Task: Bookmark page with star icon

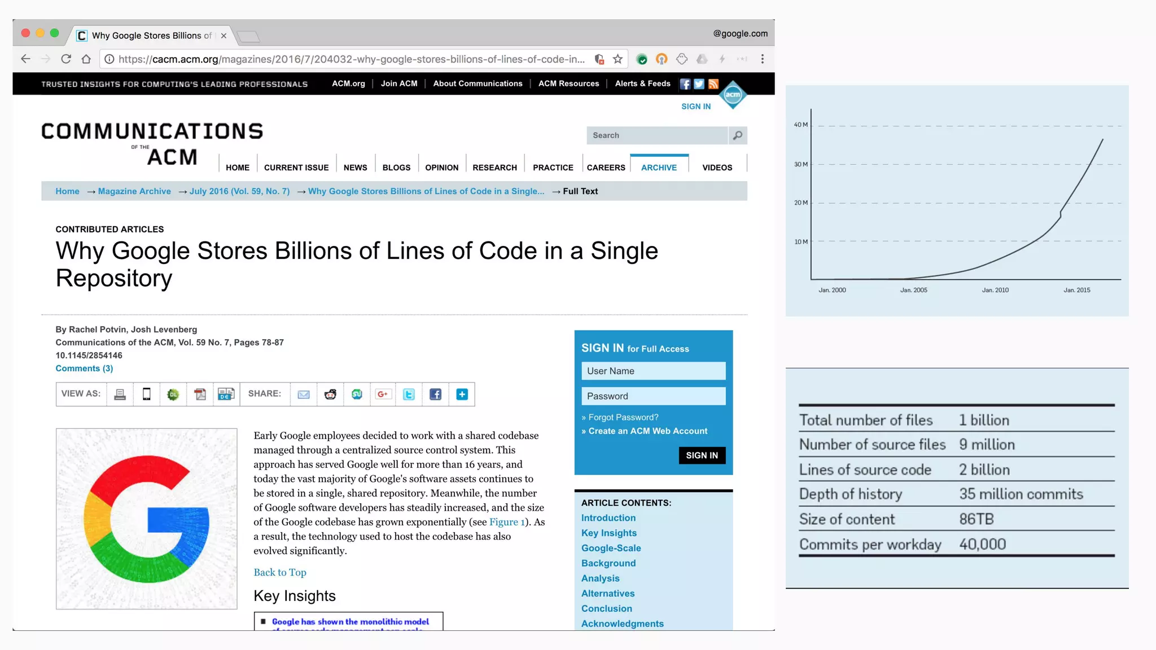Action: [x=618, y=59]
